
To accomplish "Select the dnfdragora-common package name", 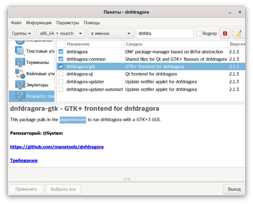I will [x=86, y=59].
